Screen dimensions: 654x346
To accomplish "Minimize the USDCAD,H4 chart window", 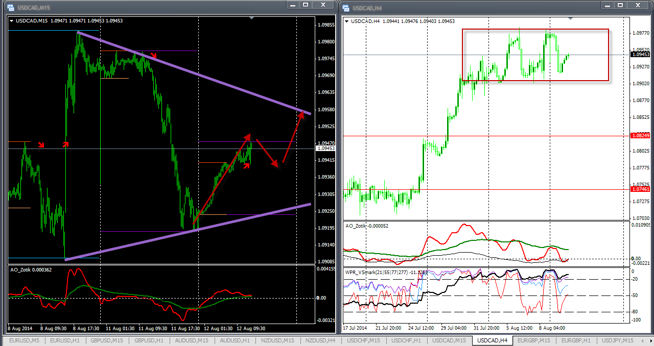I will click(x=607, y=5).
